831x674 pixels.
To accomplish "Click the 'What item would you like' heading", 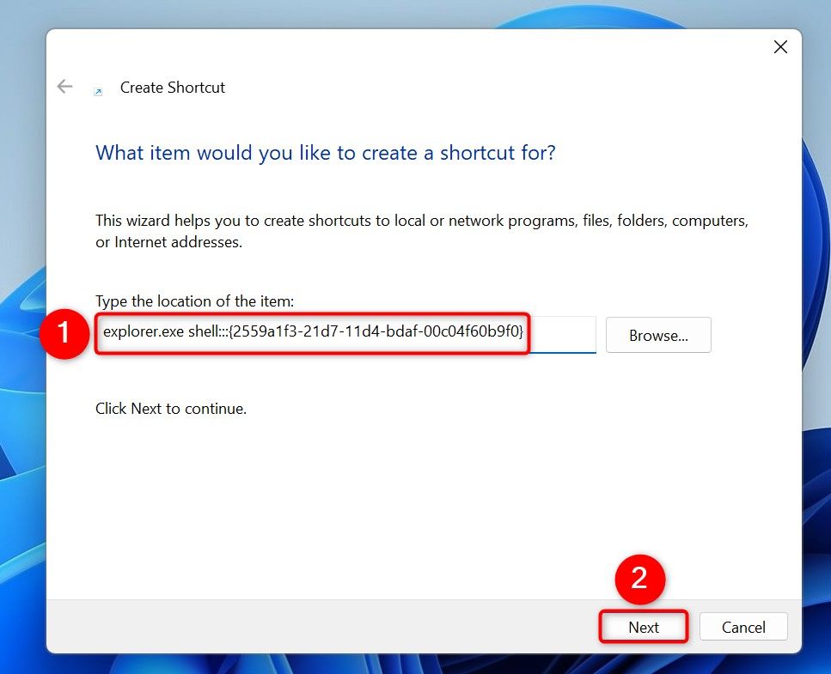I will point(325,153).
